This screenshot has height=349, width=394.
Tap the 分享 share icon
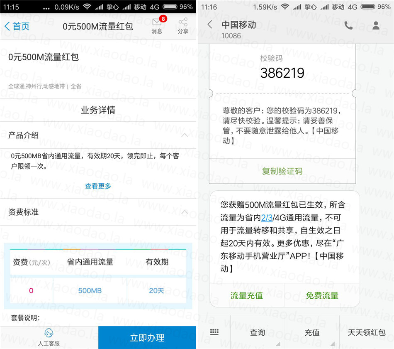coord(183,26)
